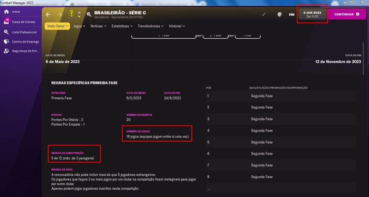Click the pencil edit icon

tap(264, 14)
